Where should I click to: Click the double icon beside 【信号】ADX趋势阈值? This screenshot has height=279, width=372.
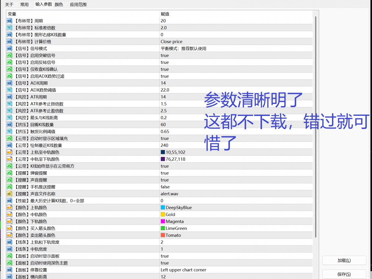[x=9, y=90]
